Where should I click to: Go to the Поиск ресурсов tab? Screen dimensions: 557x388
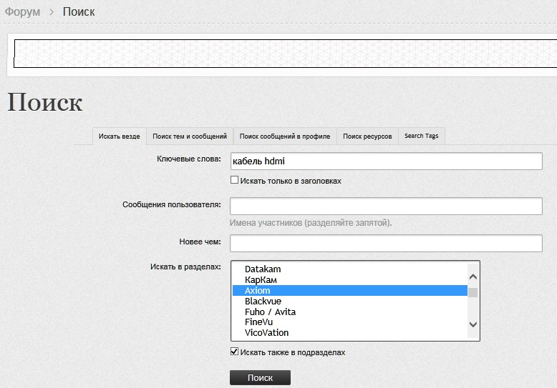pos(367,136)
